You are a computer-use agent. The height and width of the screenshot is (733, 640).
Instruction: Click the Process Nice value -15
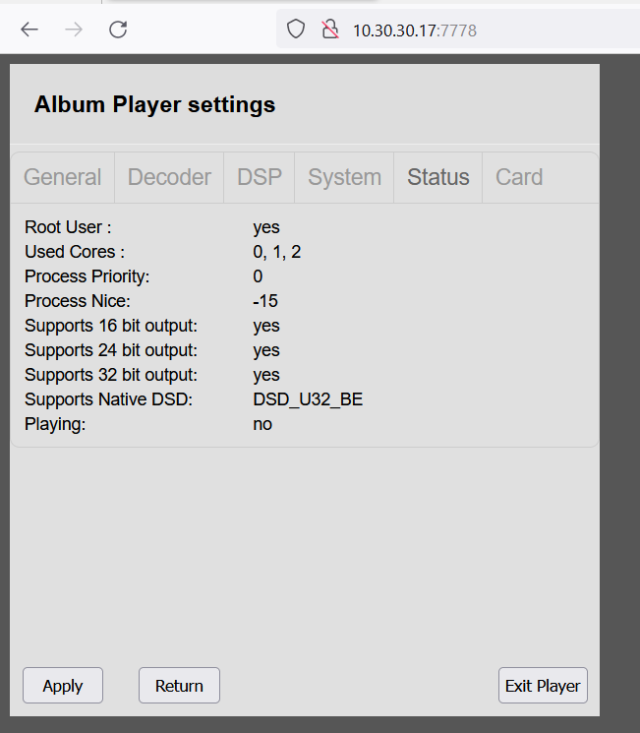click(x=265, y=301)
